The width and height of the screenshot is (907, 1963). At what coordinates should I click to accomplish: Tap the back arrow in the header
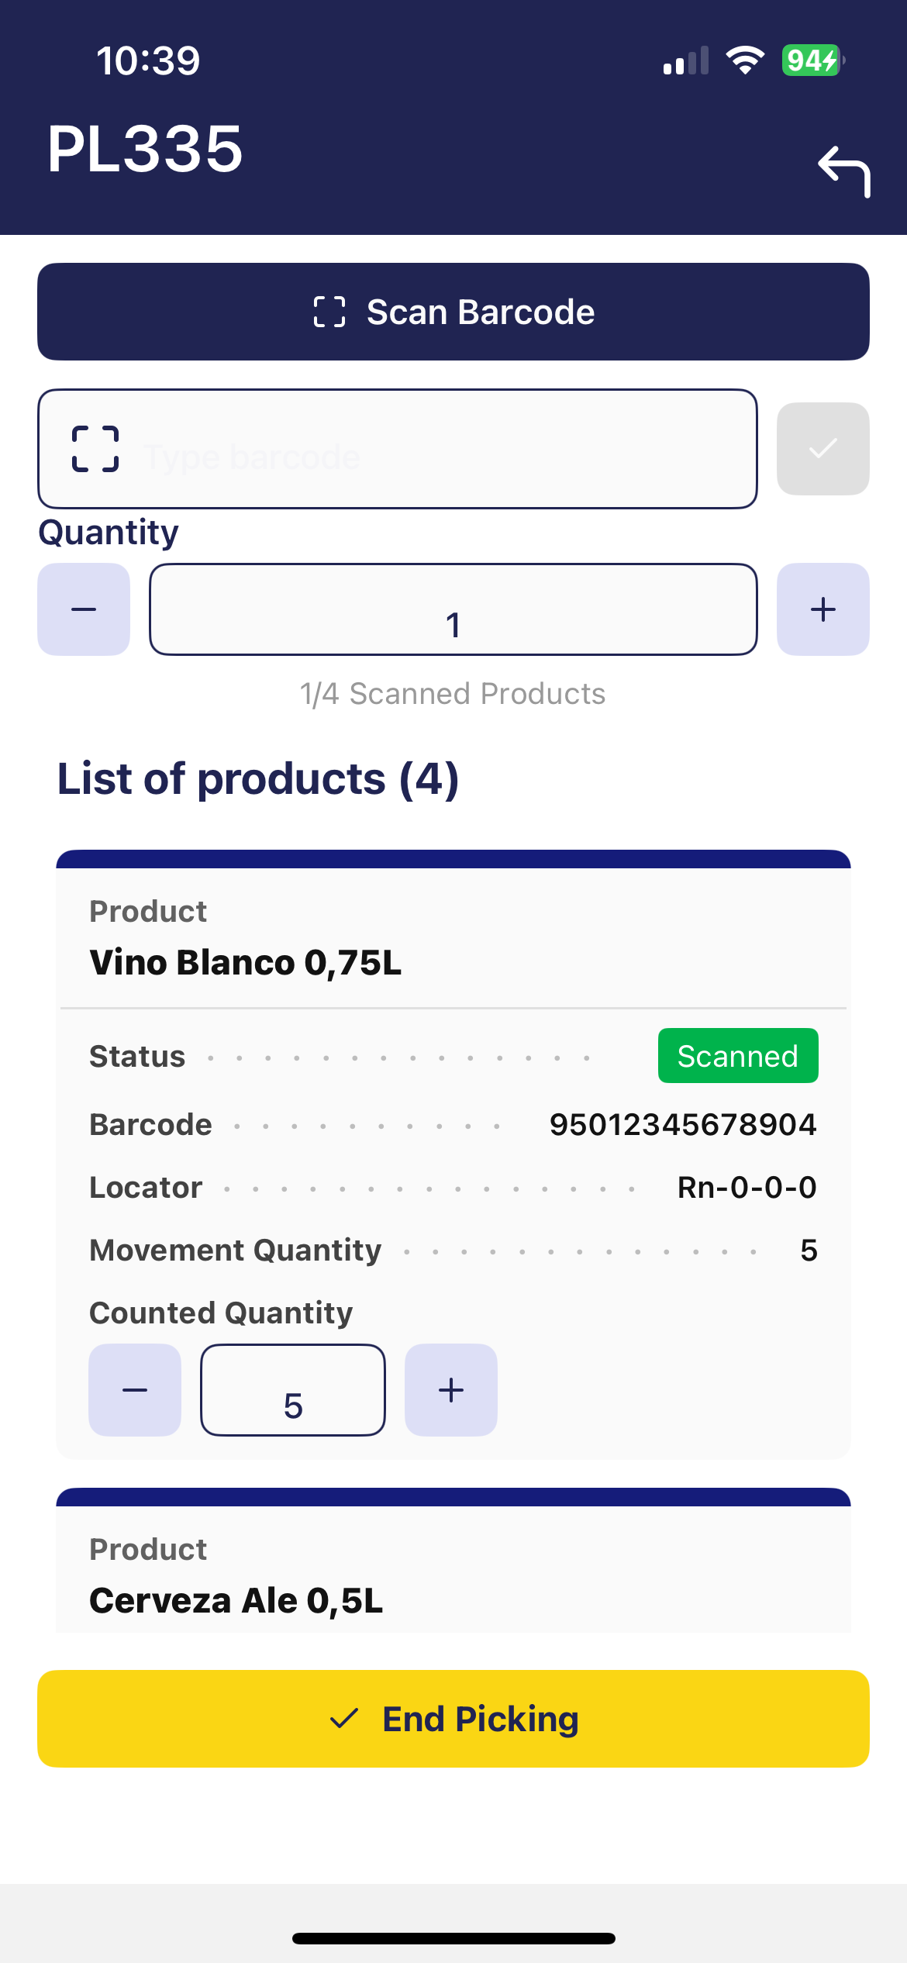844,171
